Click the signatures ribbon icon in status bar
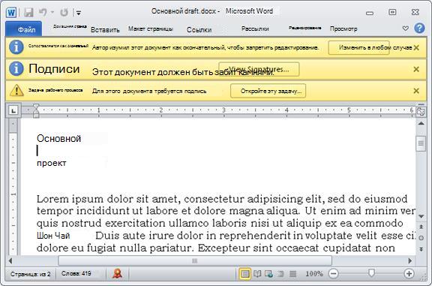432x286 pixels. click(x=117, y=273)
